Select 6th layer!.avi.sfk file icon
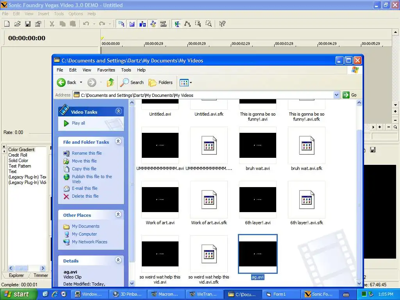This screenshot has width=400, height=300. (307, 200)
